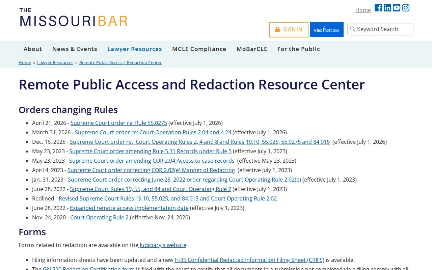The image size is (432, 270).
Task: Open the News & Events menu
Action: coord(75,49)
